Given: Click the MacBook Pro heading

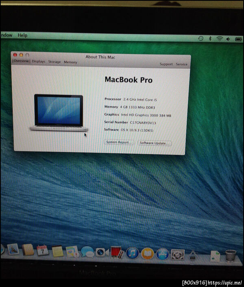Looking at the screenshot, I should click(129, 80).
